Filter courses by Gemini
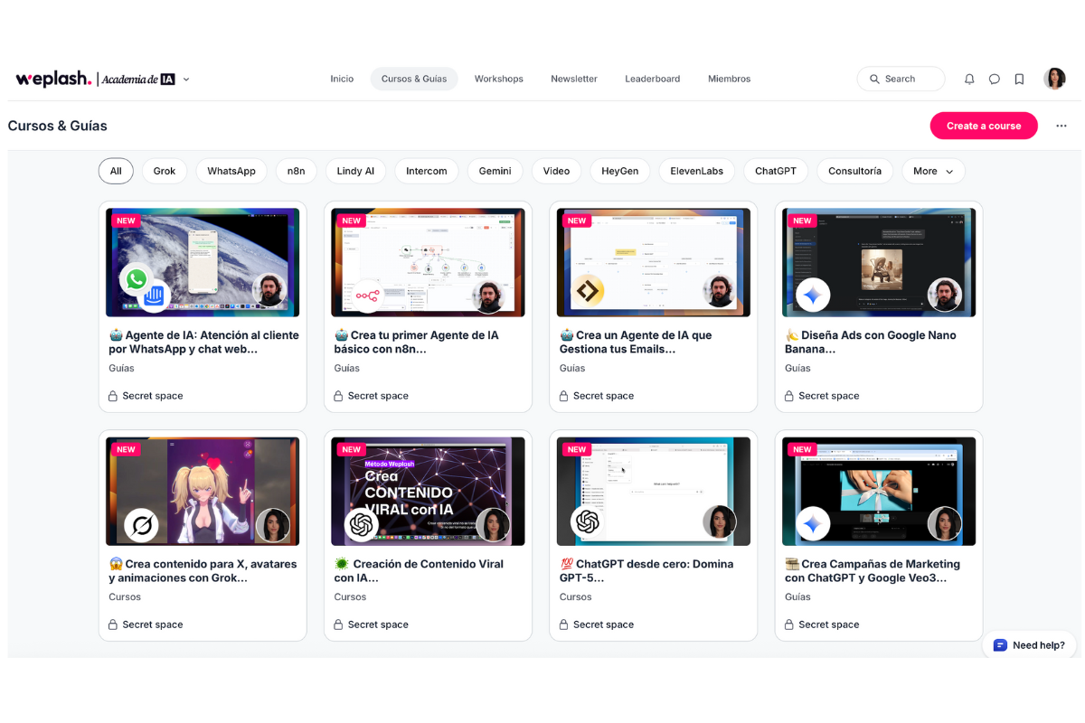Viewport: 1085px width, 723px height. tap(495, 171)
